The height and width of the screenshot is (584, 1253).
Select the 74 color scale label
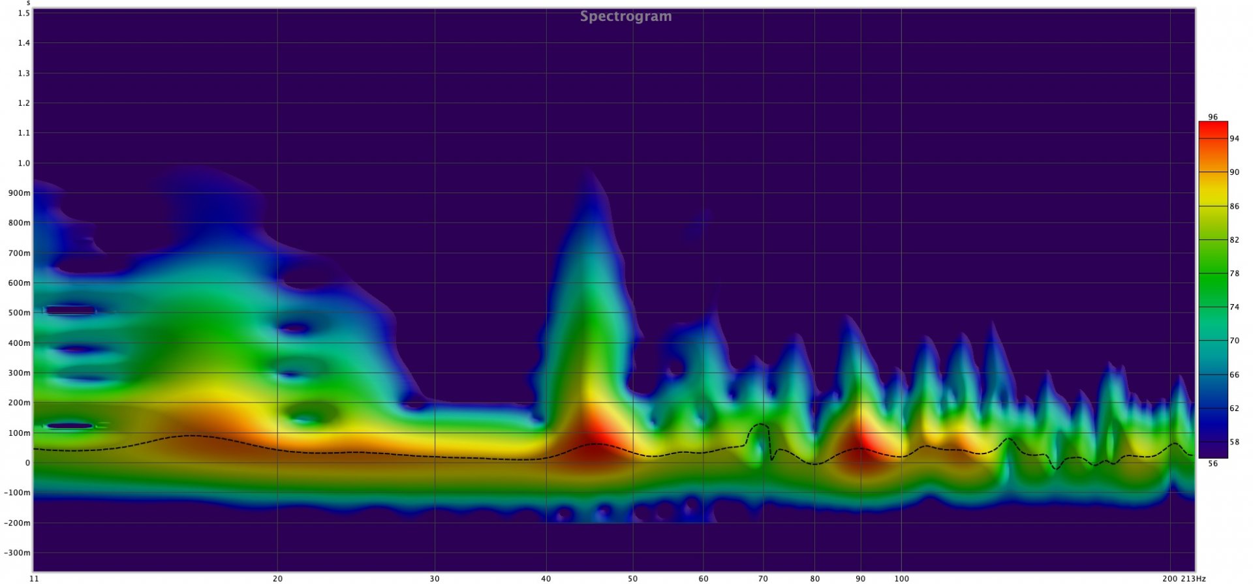click(1234, 307)
